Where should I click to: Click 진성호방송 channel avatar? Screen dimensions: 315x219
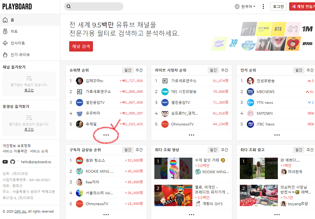(x=250, y=81)
